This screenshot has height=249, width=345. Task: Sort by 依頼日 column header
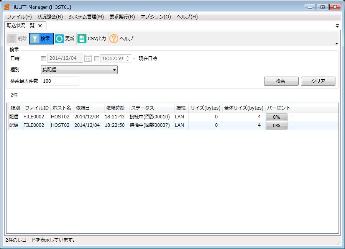click(x=89, y=108)
